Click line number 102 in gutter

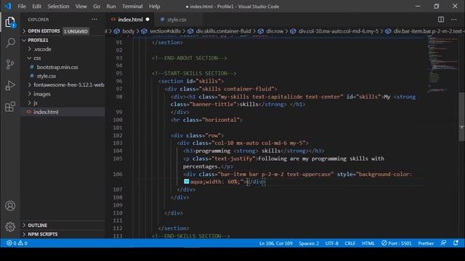click(x=118, y=136)
